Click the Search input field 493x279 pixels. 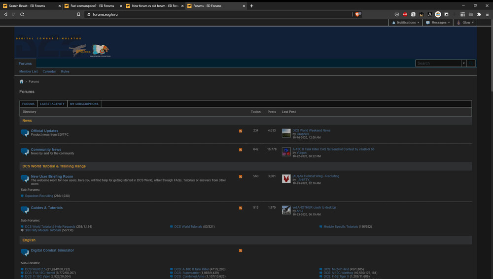point(438,63)
